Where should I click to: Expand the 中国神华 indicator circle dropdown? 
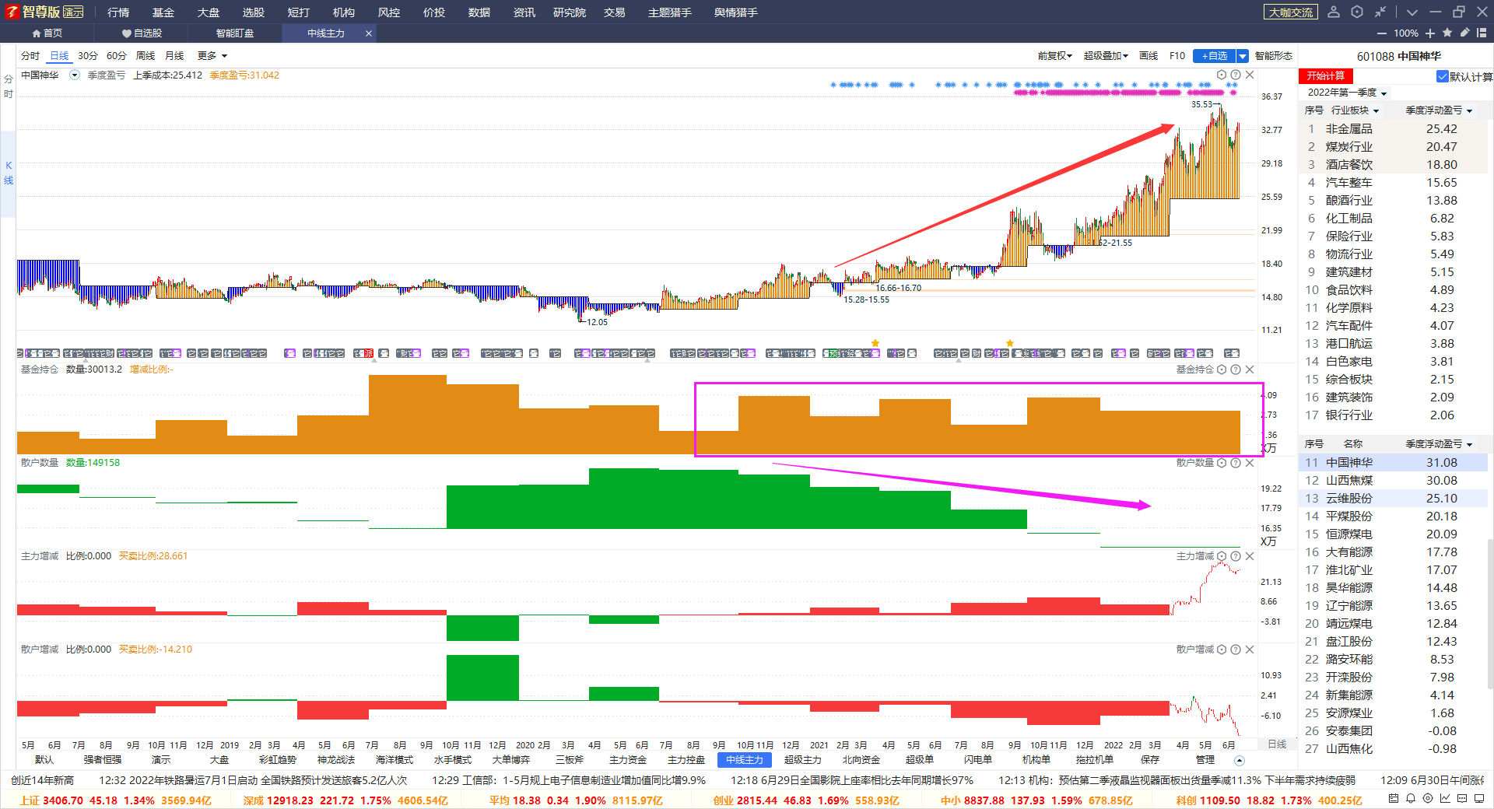(x=75, y=75)
